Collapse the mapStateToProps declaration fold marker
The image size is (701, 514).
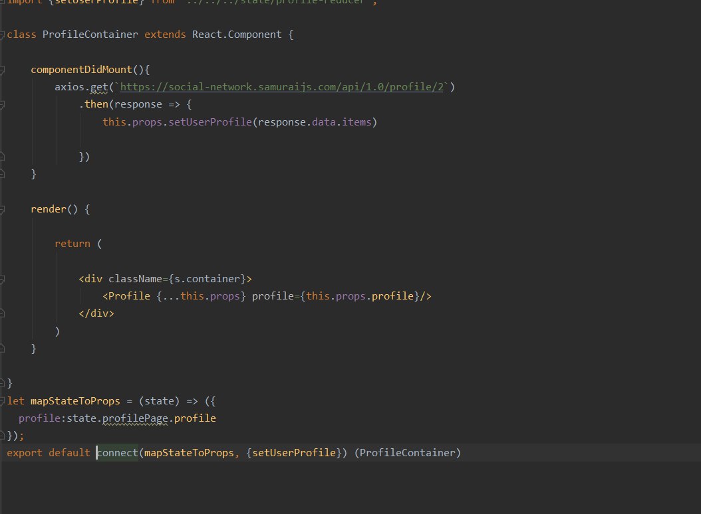(x=2, y=401)
